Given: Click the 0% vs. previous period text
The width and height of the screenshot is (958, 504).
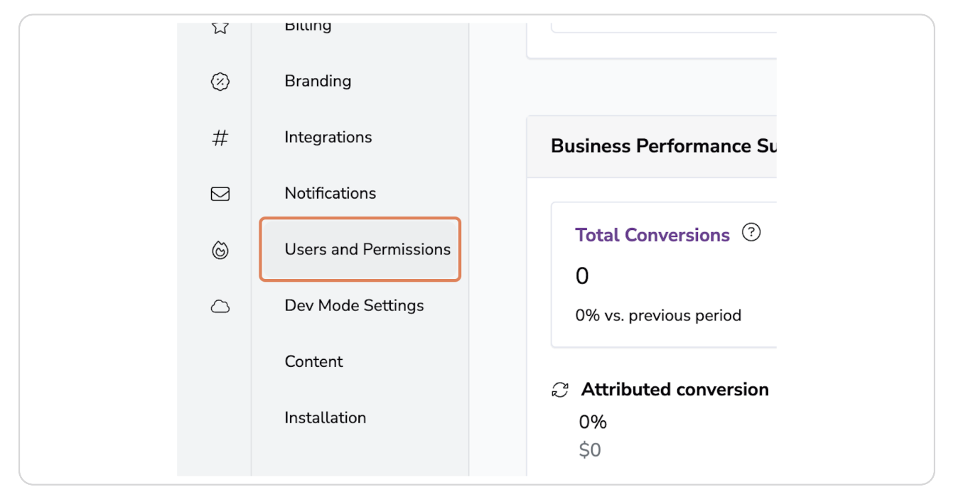Looking at the screenshot, I should click(657, 315).
